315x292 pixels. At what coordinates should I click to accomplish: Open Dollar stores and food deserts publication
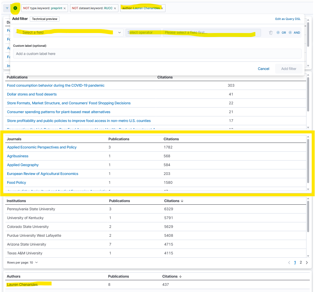pos(32,94)
